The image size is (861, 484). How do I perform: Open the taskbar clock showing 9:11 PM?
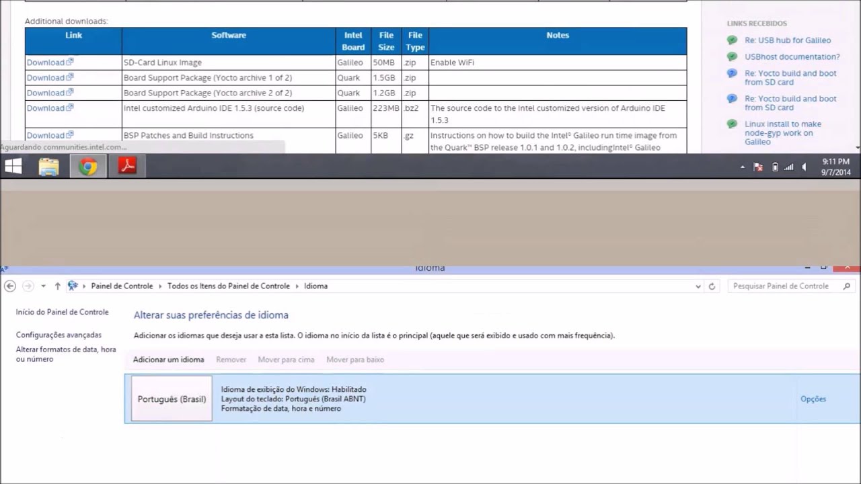[835, 167]
